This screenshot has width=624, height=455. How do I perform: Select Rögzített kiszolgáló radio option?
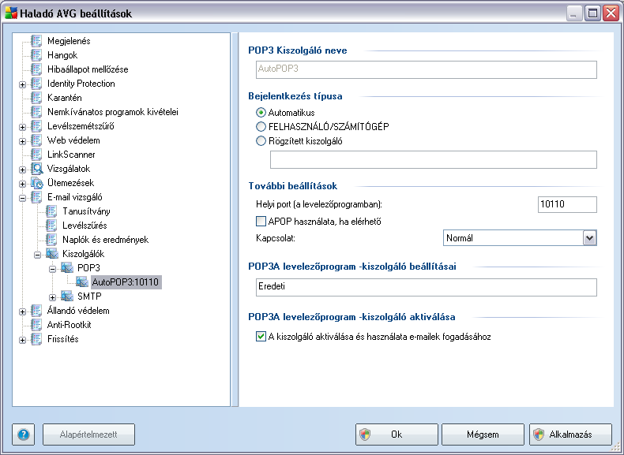point(261,141)
